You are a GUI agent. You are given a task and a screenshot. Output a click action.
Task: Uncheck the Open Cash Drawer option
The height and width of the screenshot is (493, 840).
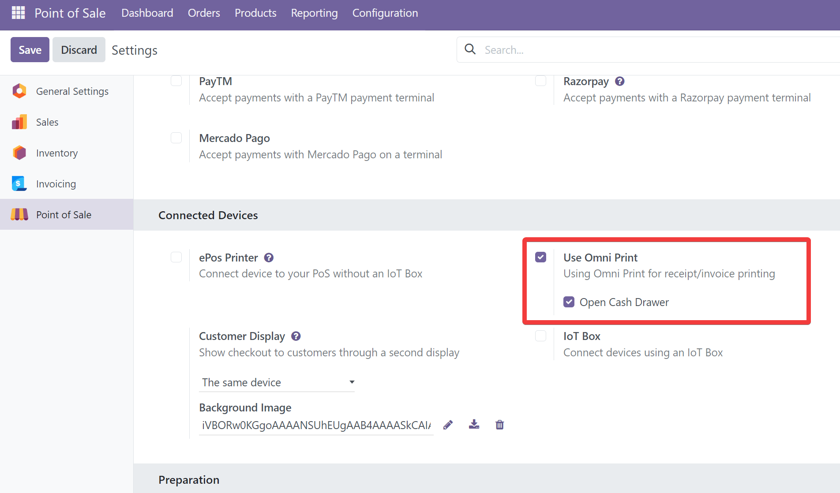coord(569,302)
